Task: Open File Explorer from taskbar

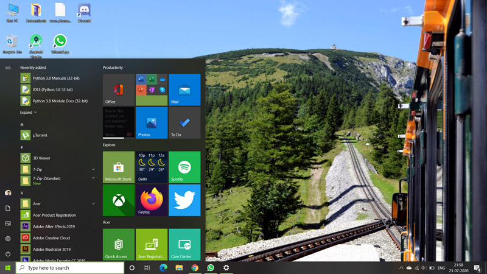Action: coord(179,268)
